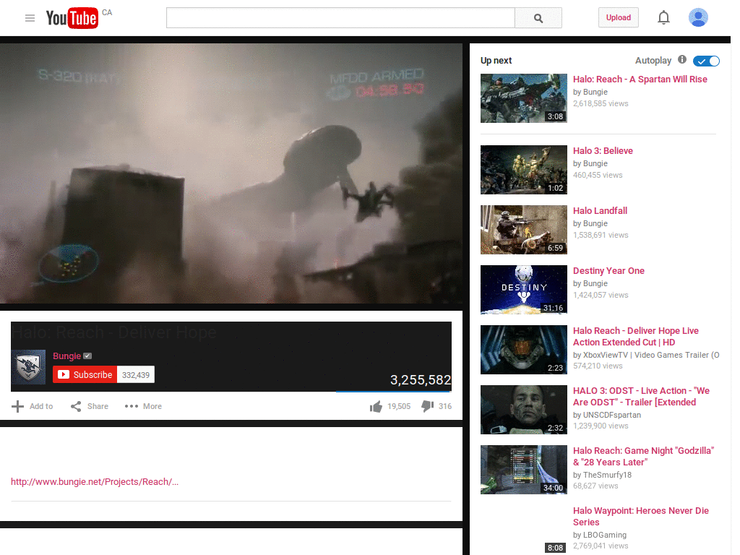Click the Autoplay label
Image resolution: width=740 pixels, height=555 pixels.
pos(653,61)
